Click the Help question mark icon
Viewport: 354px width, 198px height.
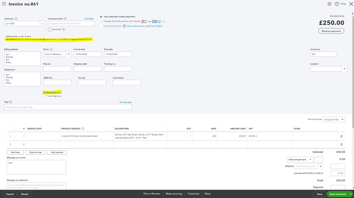[x=337, y=4]
